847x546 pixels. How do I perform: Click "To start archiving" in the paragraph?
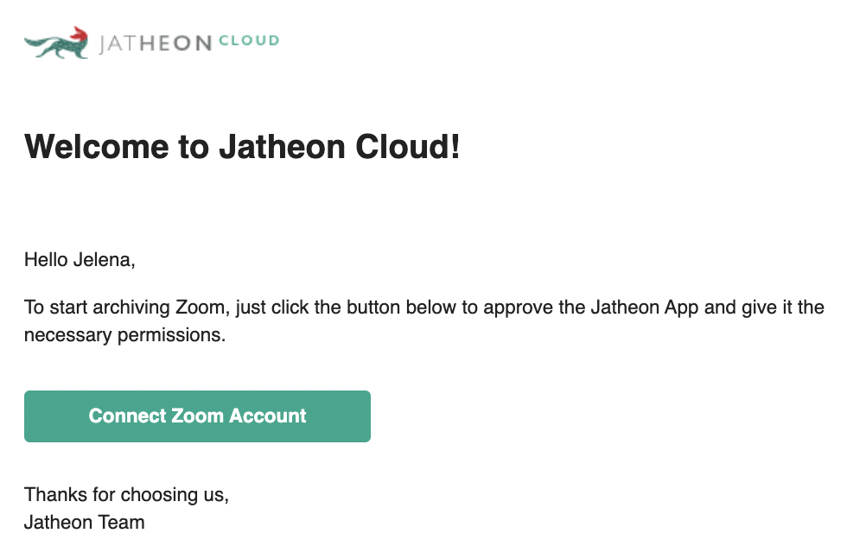click(97, 308)
